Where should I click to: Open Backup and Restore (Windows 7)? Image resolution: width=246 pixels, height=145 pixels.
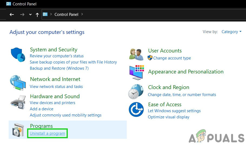pos(59,68)
